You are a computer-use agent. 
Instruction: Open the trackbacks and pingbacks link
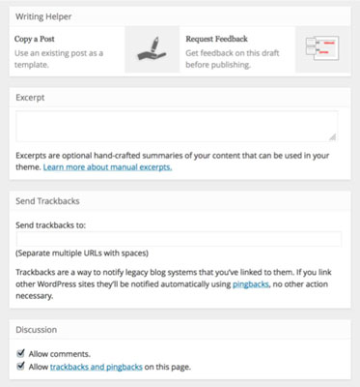[x=97, y=367]
